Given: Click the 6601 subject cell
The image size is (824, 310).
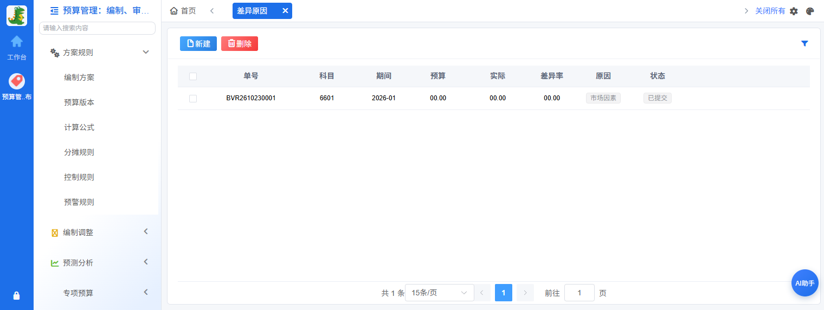Looking at the screenshot, I should coord(327,98).
